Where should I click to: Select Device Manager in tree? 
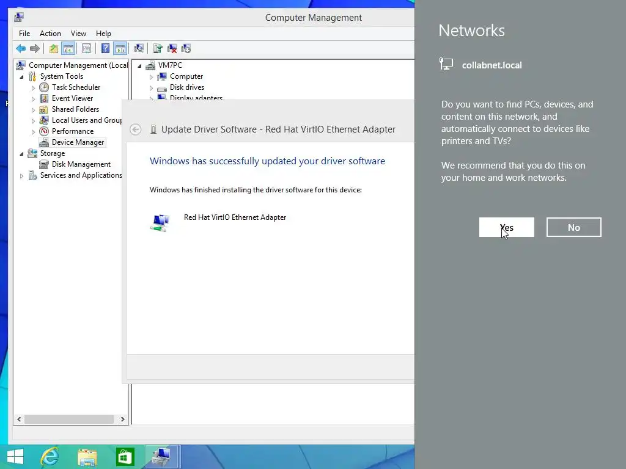78,142
